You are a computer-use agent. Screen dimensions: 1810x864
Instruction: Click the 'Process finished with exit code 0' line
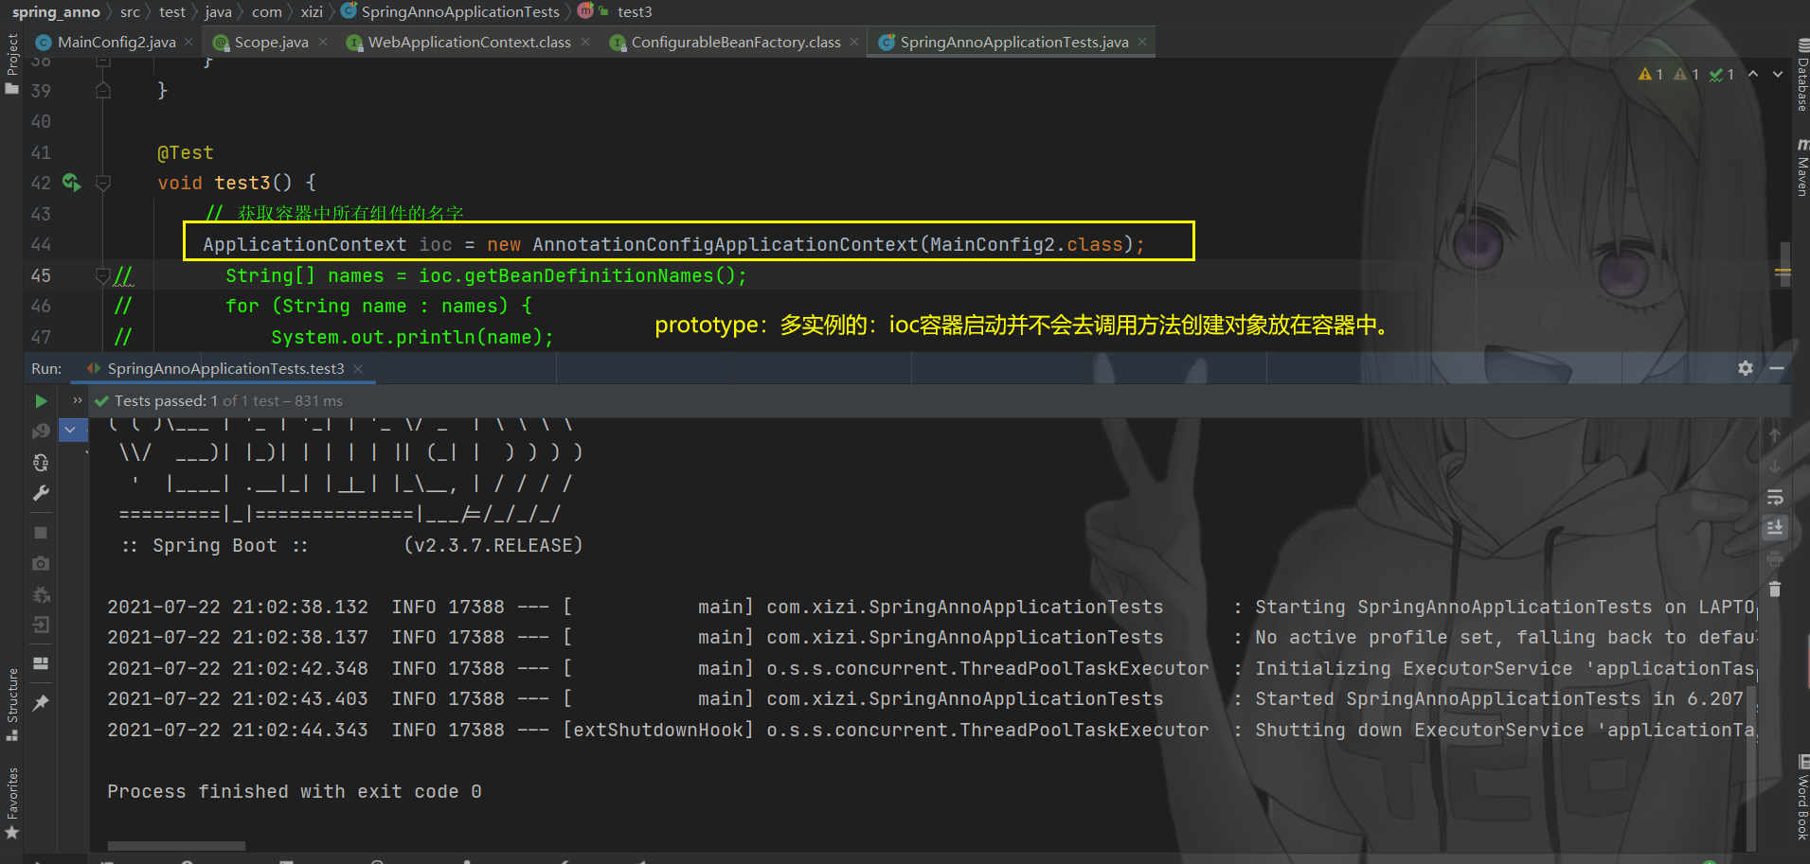pyautogui.click(x=295, y=791)
